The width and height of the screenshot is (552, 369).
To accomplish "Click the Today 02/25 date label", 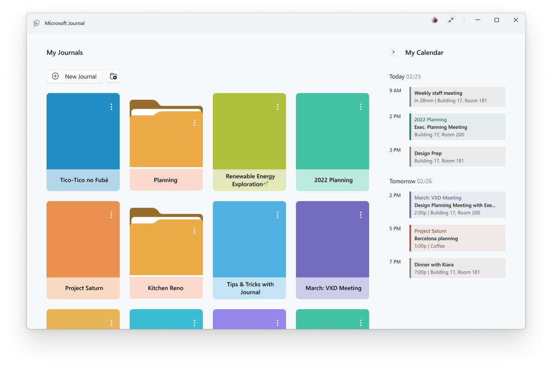I will coord(405,77).
